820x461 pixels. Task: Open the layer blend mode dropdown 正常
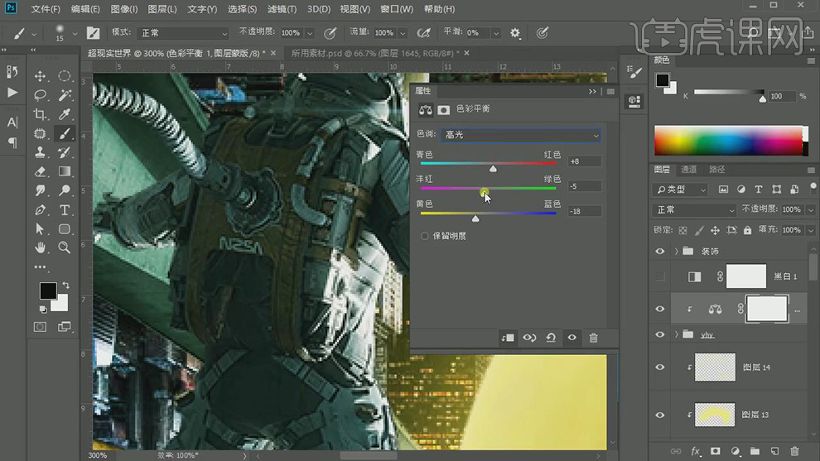[694, 210]
